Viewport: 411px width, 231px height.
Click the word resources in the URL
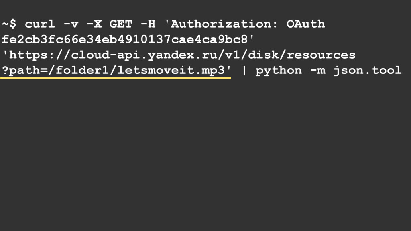(321, 55)
